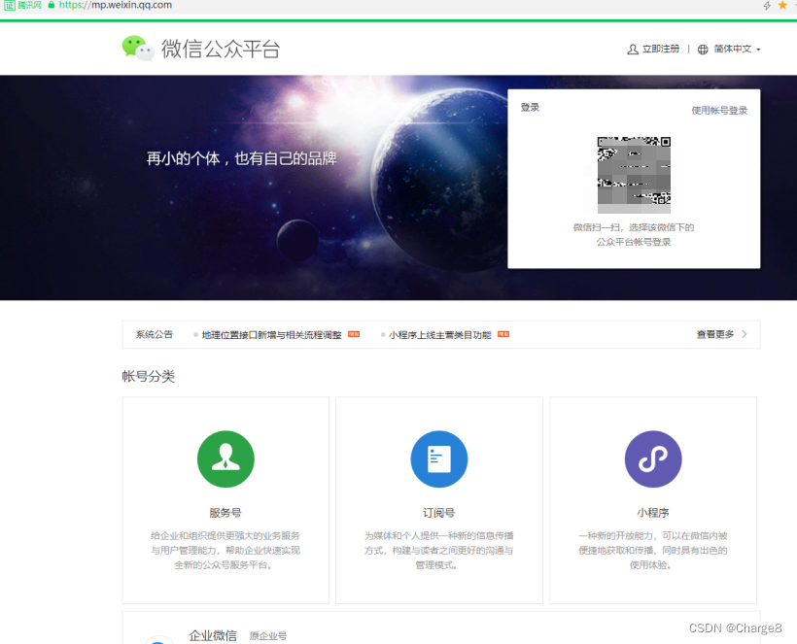The height and width of the screenshot is (644, 797).
Task: Click the NEW badge after 小程序 announcement
Action: point(503,334)
